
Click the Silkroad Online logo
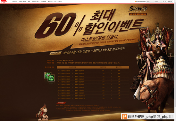pos(138,9)
